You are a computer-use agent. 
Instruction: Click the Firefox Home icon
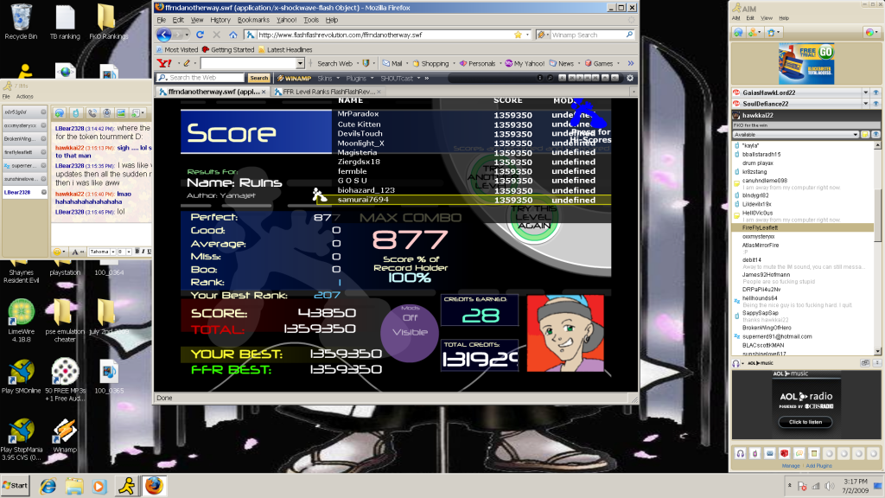(x=232, y=35)
